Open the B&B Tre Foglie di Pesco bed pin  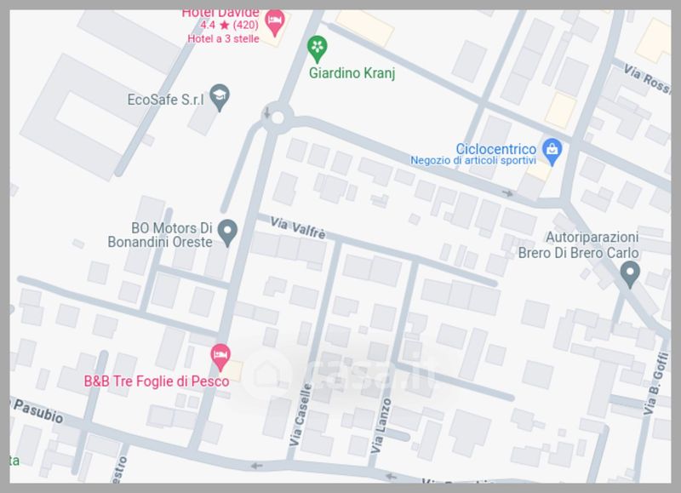220,358
